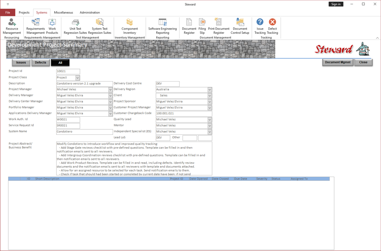This screenshot has height=251, width=381.
Task: Open Work Products
Action: pyautogui.click(x=52, y=26)
